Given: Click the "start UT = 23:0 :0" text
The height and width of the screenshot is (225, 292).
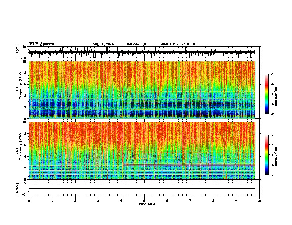Looking at the screenshot, I should coord(178,44).
